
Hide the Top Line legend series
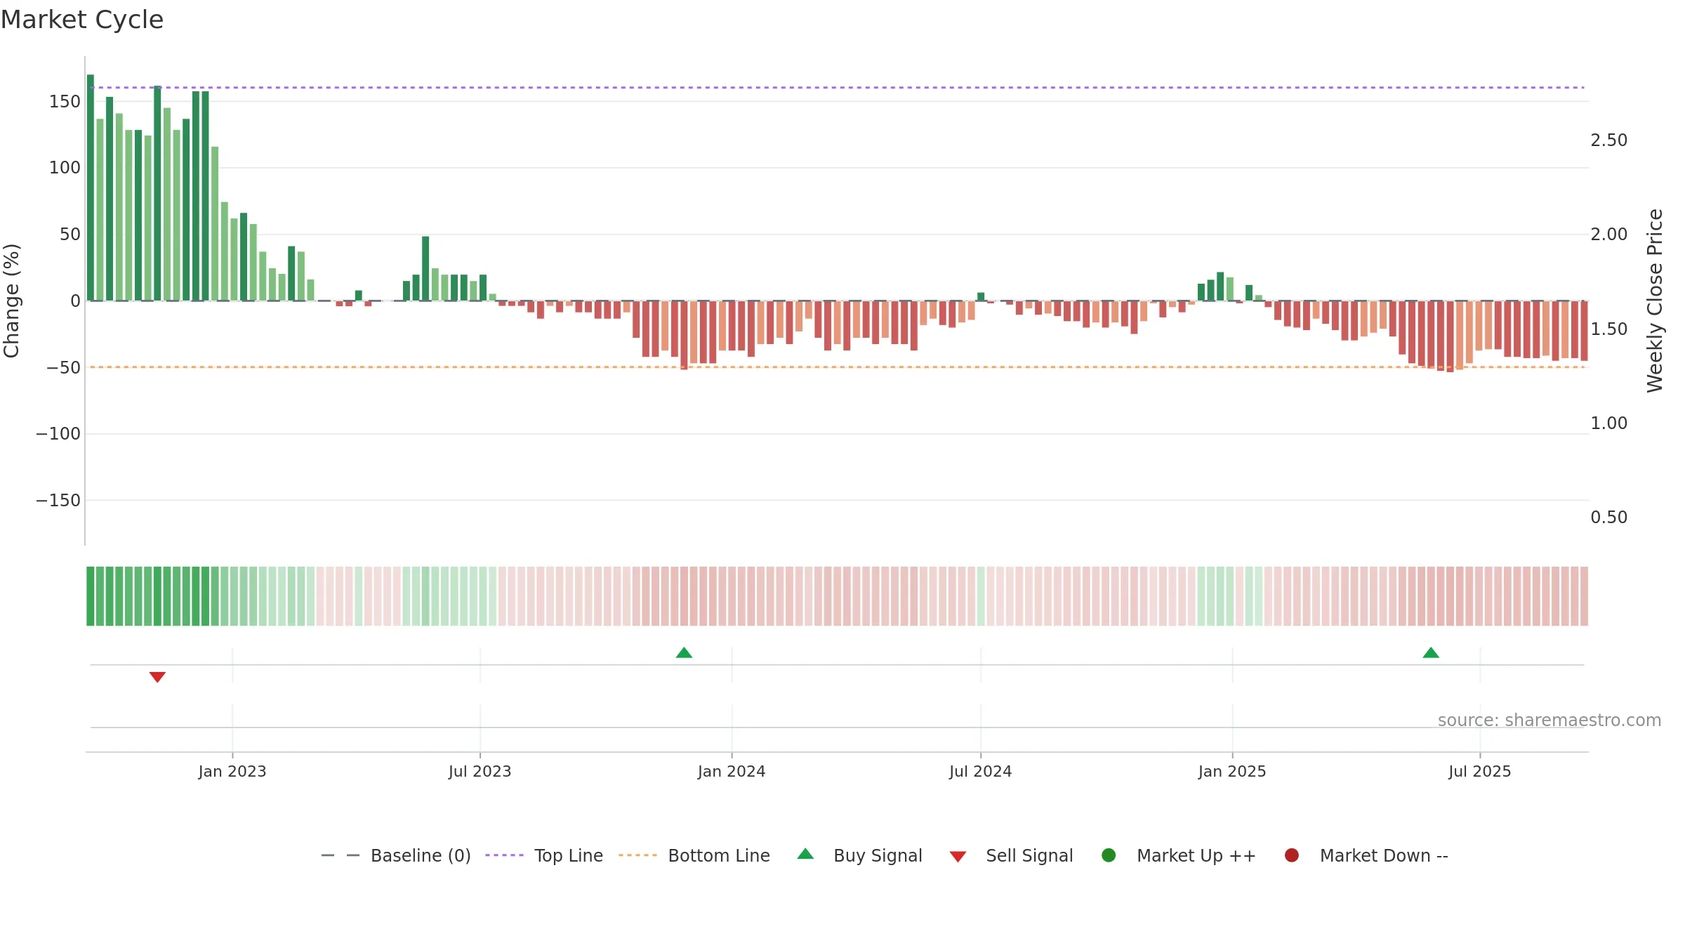click(544, 855)
